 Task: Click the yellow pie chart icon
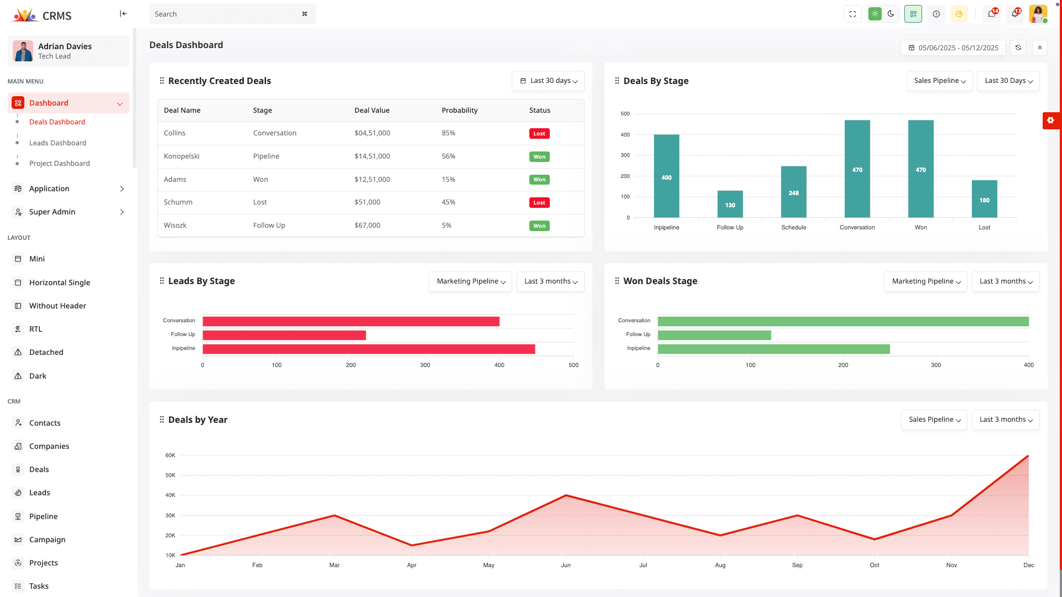(960, 14)
